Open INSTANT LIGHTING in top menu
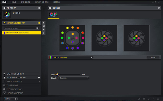The image size is (163, 101). [x=42, y=2]
